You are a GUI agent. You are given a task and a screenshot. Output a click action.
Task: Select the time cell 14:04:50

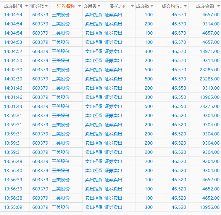pyautogui.click(x=13, y=60)
